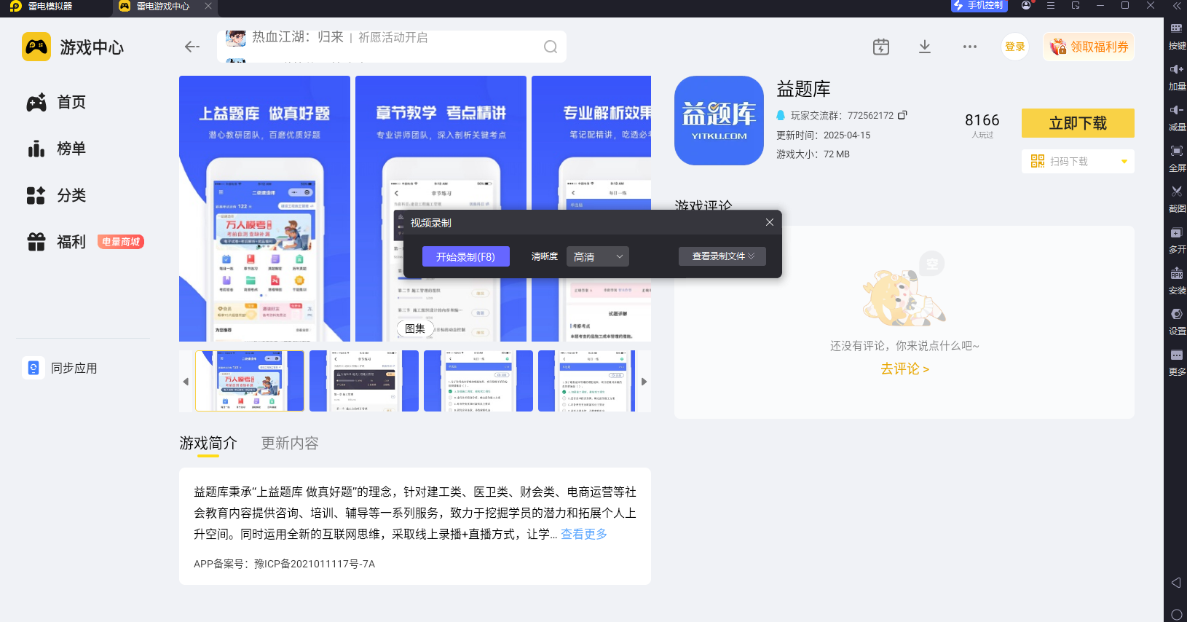Viewport: 1187px width, 622px height.
Task: Copy the player group number 772562172
Action: (x=902, y=115)
